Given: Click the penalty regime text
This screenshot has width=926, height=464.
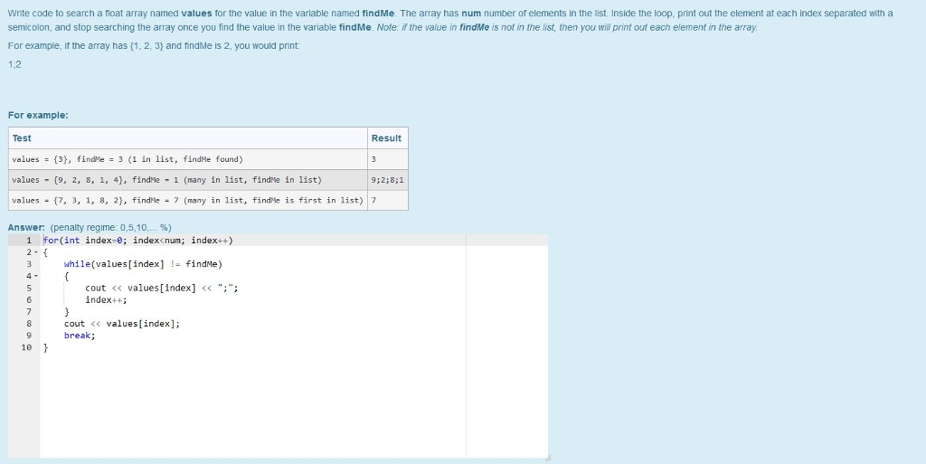Looking at the screenshot, I should (111, 227).
